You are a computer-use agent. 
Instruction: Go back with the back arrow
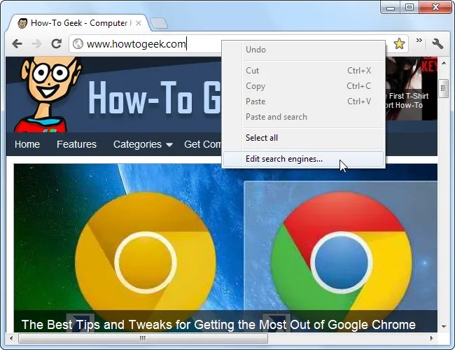coord(17,44)
